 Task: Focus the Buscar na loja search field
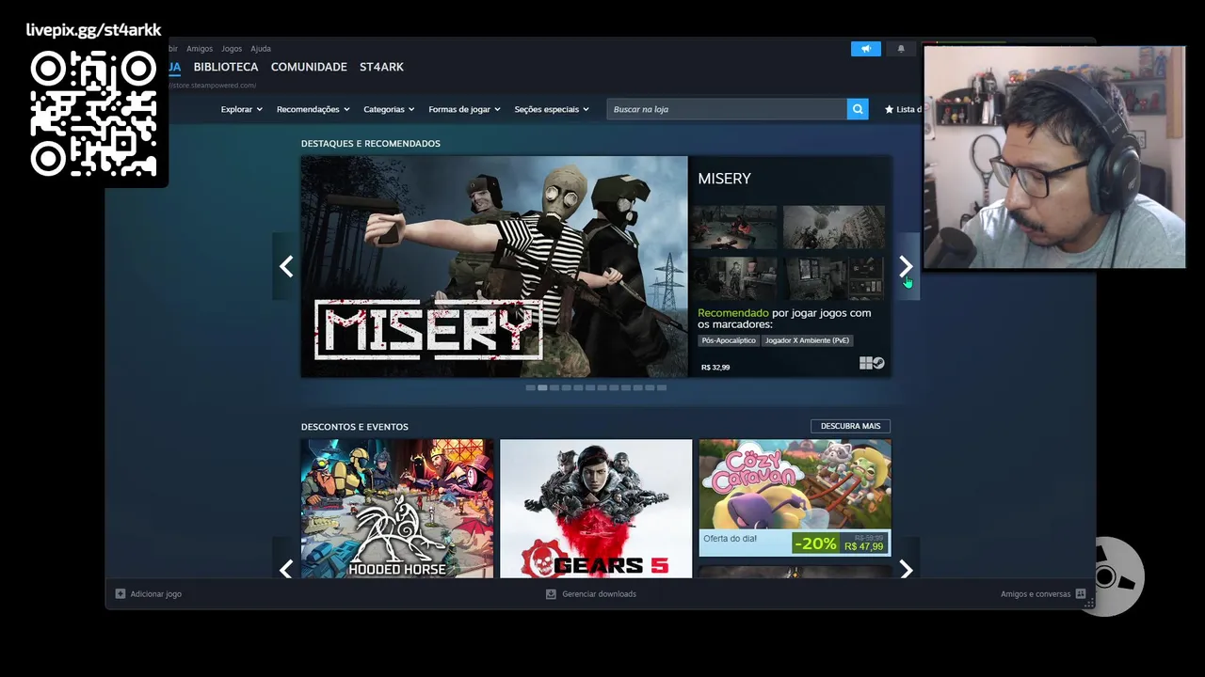click(x=727, y=109)
